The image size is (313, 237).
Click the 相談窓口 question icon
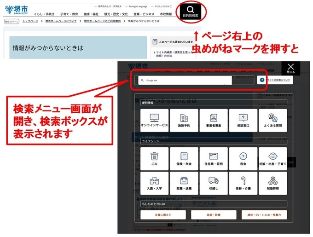[x=243, y=120]
